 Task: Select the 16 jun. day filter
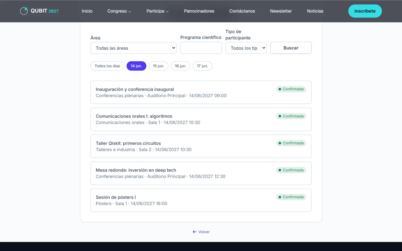[181, 66]
